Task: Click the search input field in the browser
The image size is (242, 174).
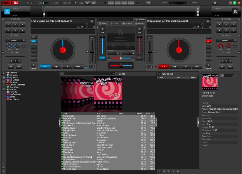Action: pyautogui.click(x=89, y=74)
